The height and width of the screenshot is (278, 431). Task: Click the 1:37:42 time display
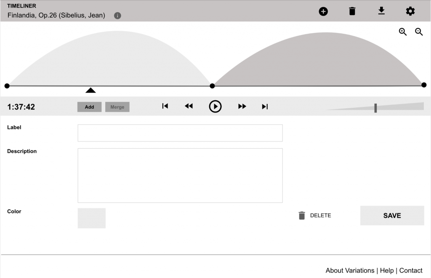pos(21,107)
